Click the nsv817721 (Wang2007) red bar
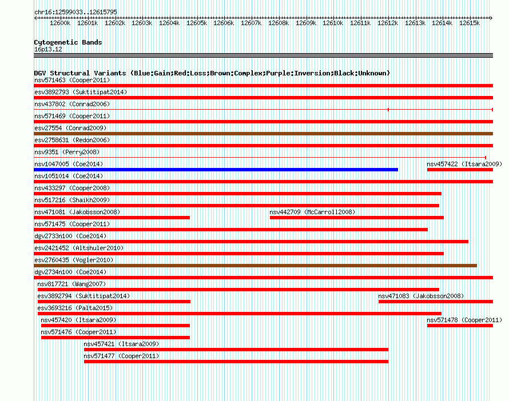The image size is (509, 401). click(x=238, y=290)
